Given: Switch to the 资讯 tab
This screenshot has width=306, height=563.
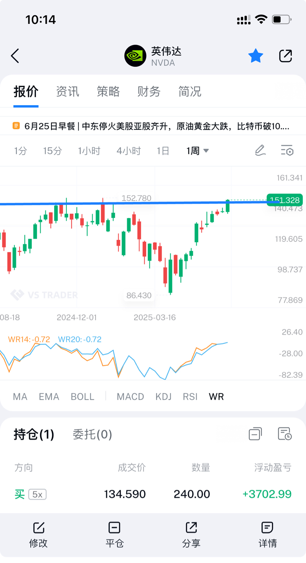Looking at the screenshot, I should coord(67,92).
